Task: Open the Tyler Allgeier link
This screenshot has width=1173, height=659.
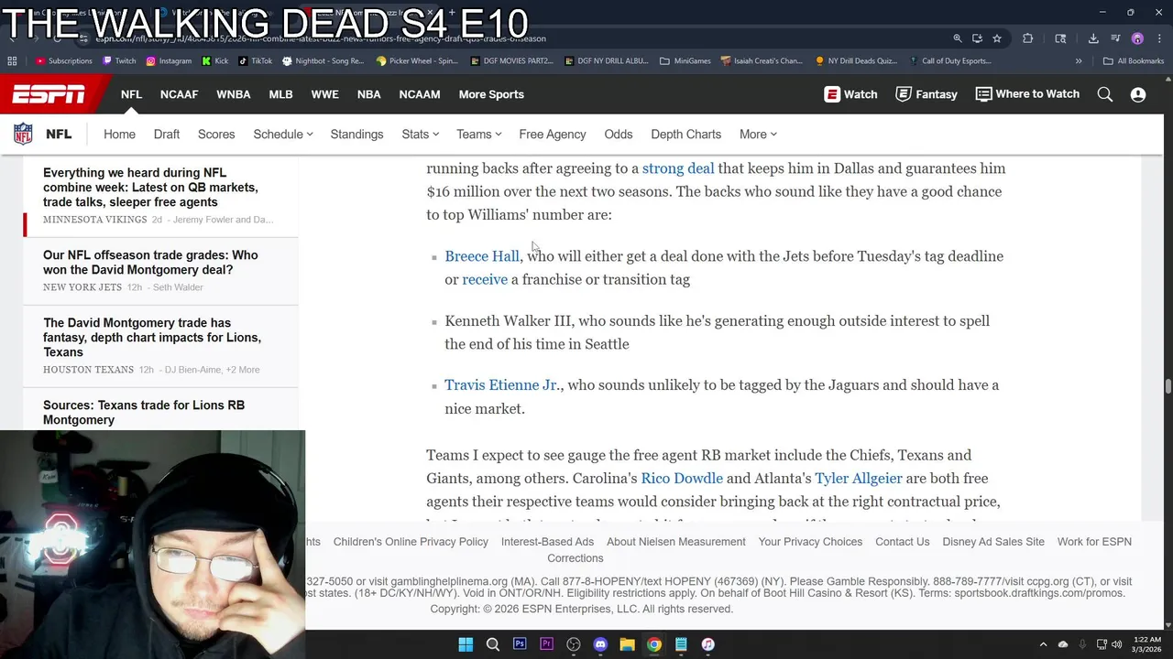Action: tap(859, 479)
